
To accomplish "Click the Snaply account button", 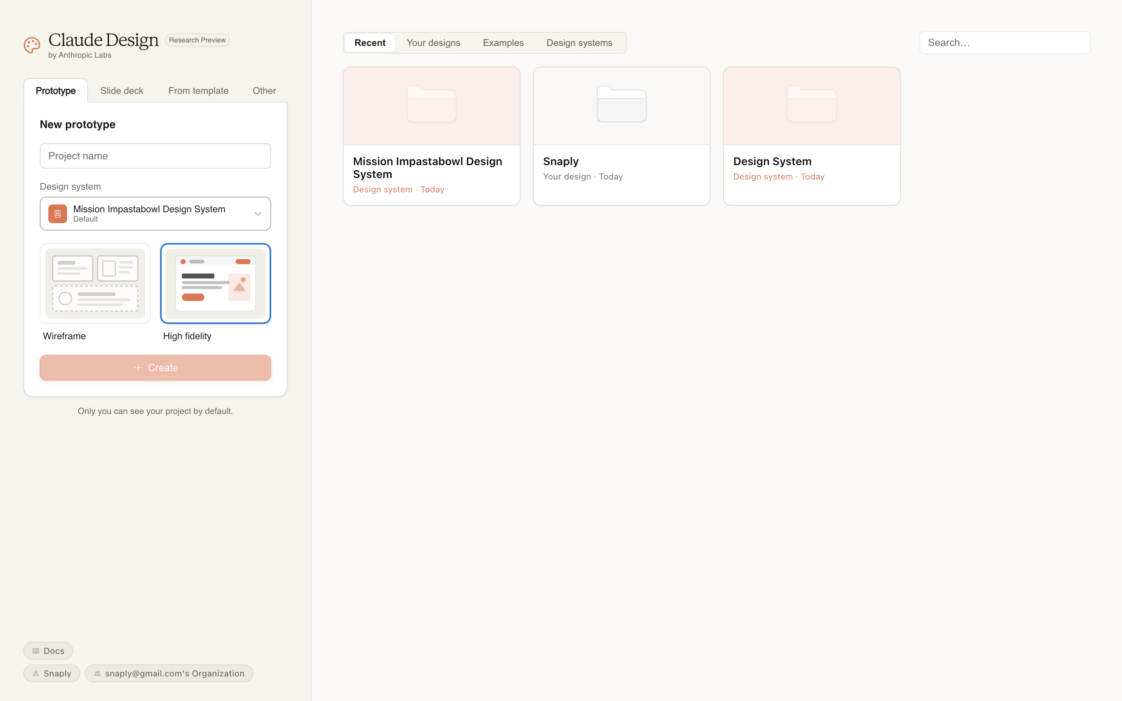I will pos(52,674).
